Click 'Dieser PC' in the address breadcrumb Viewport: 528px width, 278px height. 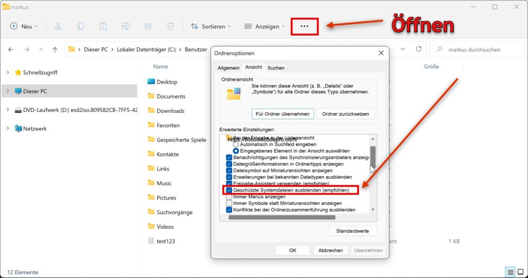click(x=96, y=49)
